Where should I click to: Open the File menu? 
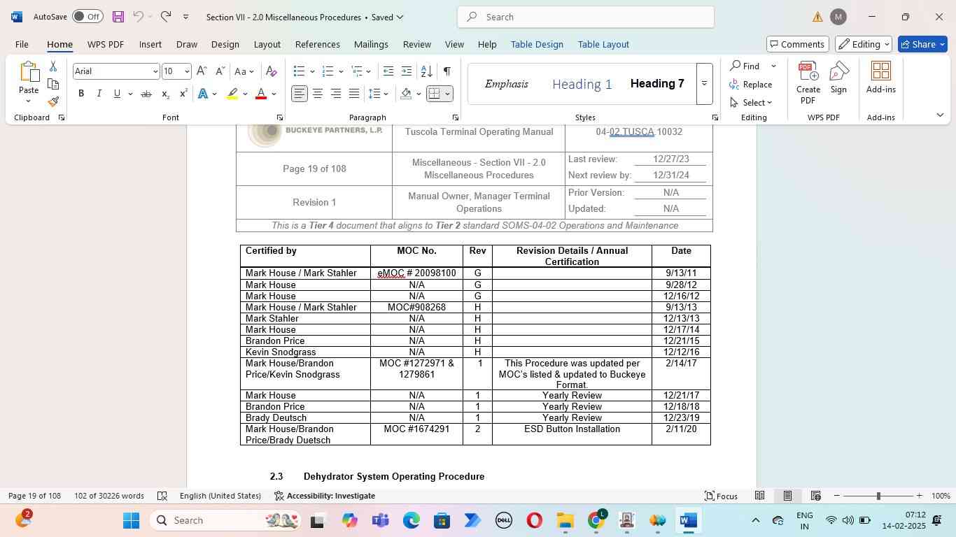(x=22, y=44)
